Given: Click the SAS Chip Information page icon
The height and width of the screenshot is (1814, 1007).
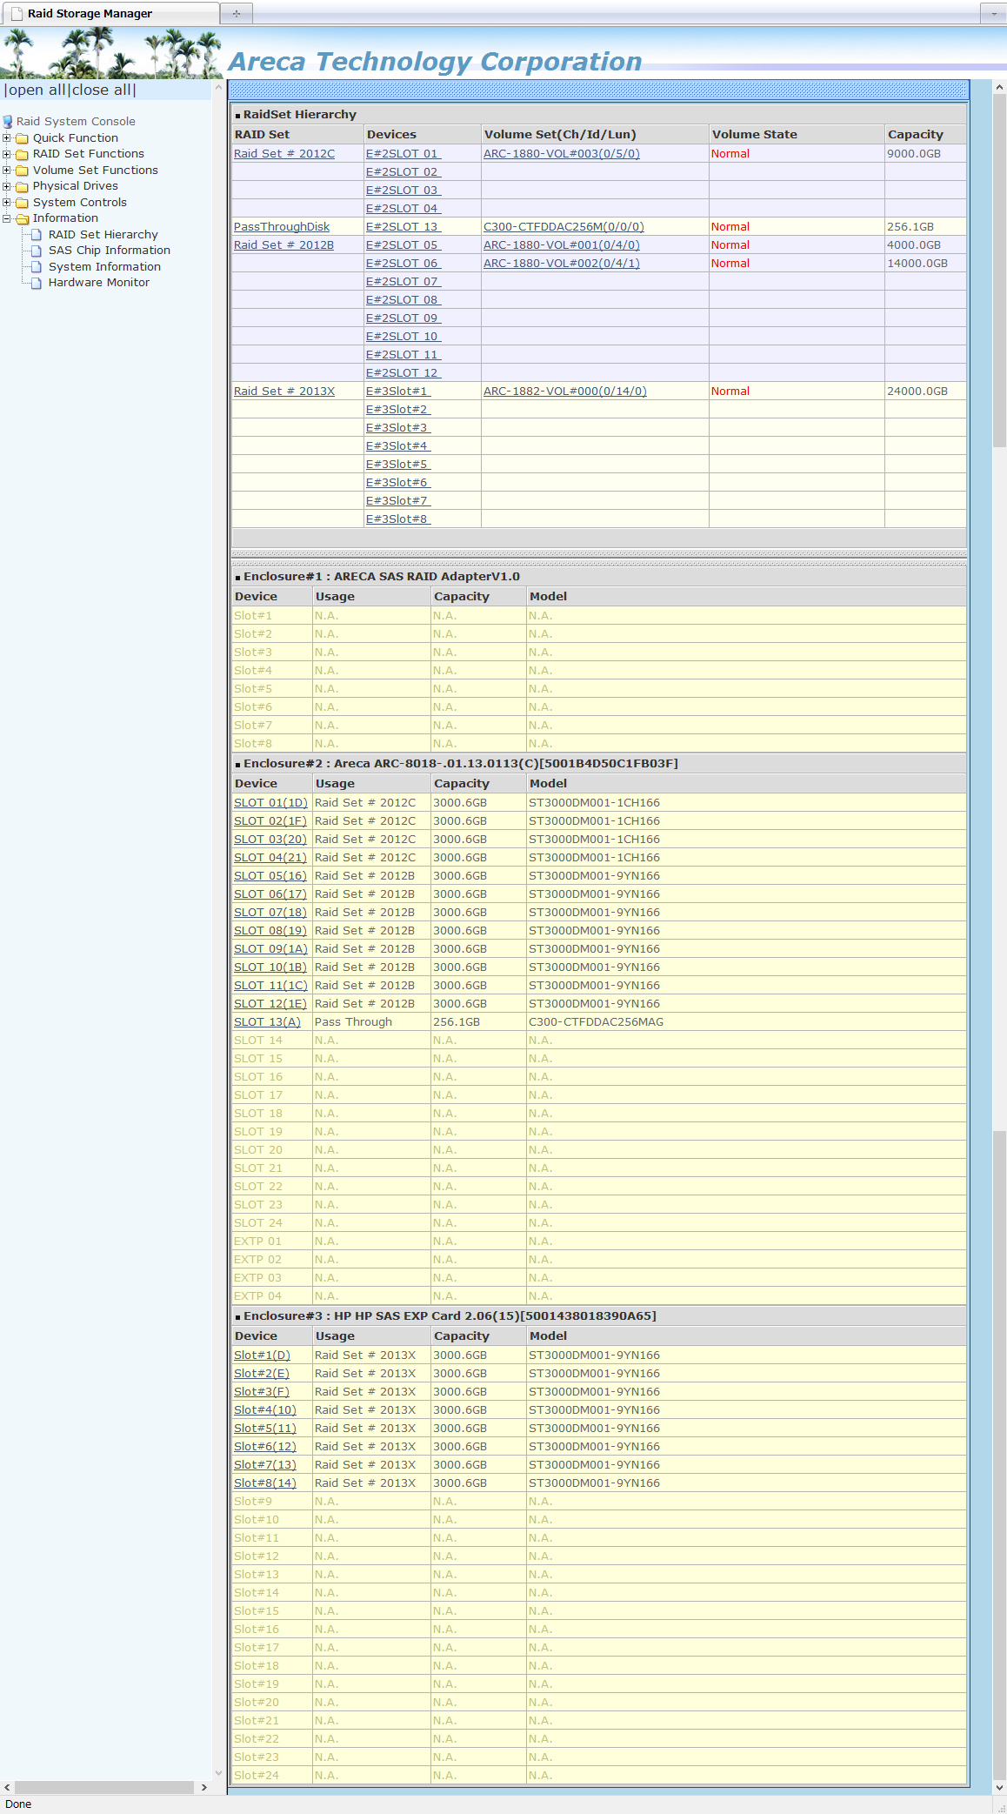Looking at the screenshot, I should pyautogui.click(x=37, y=251).
